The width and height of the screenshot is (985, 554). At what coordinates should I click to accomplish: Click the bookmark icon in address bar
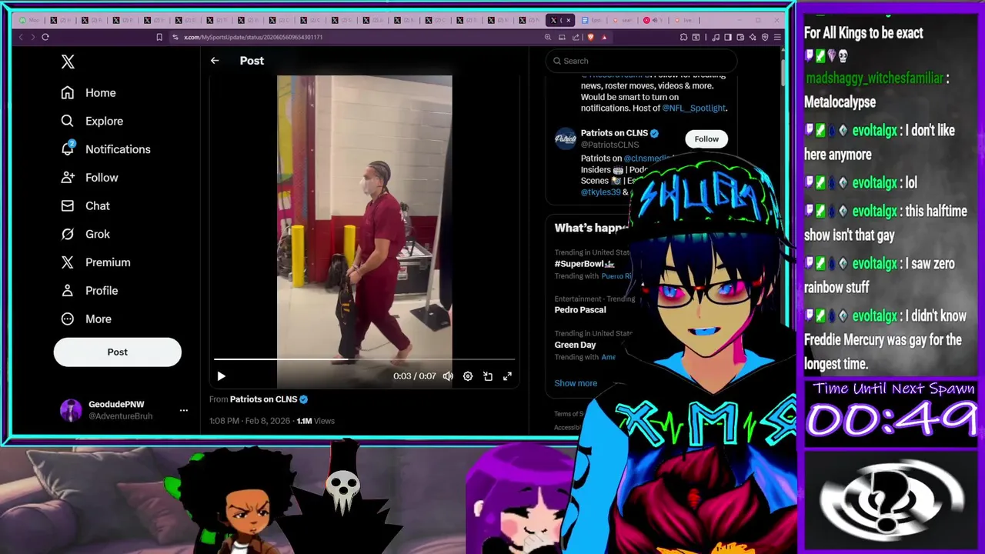coord(159,37)
